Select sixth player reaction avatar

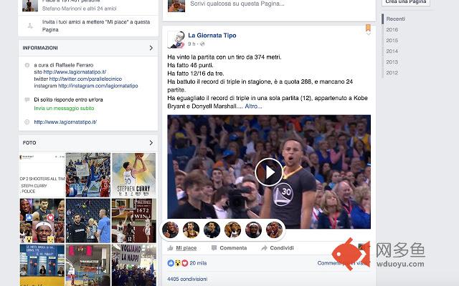click(x=274, y=230)
